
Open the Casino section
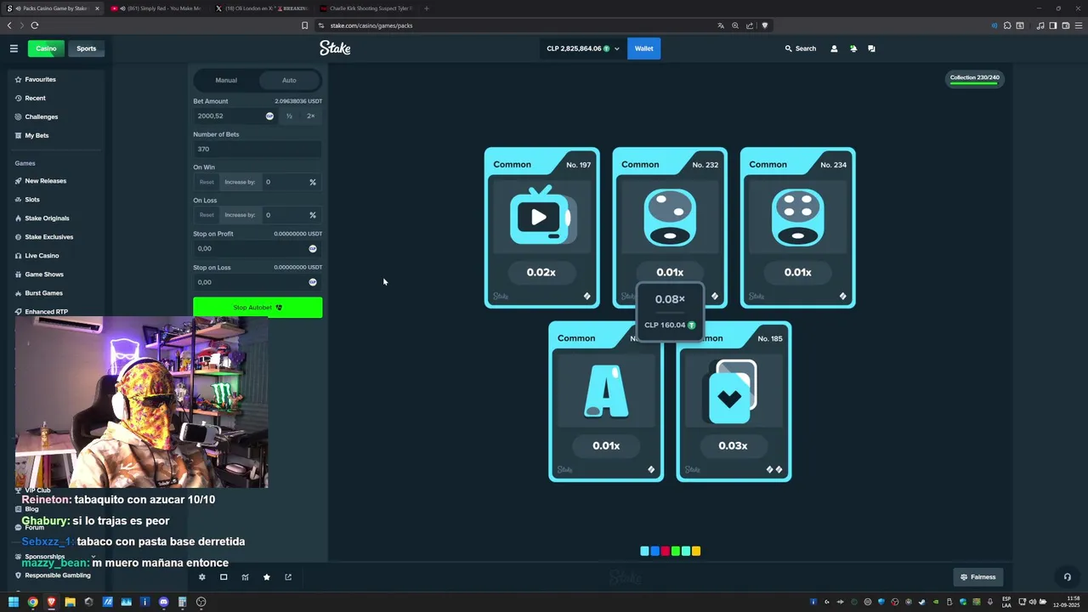click(x=46, y=48)
